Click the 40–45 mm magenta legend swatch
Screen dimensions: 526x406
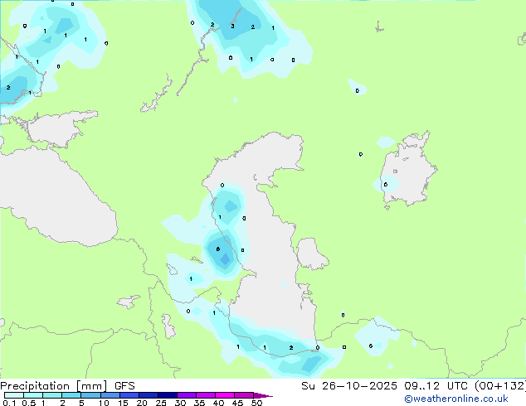[x=225, y=395]
